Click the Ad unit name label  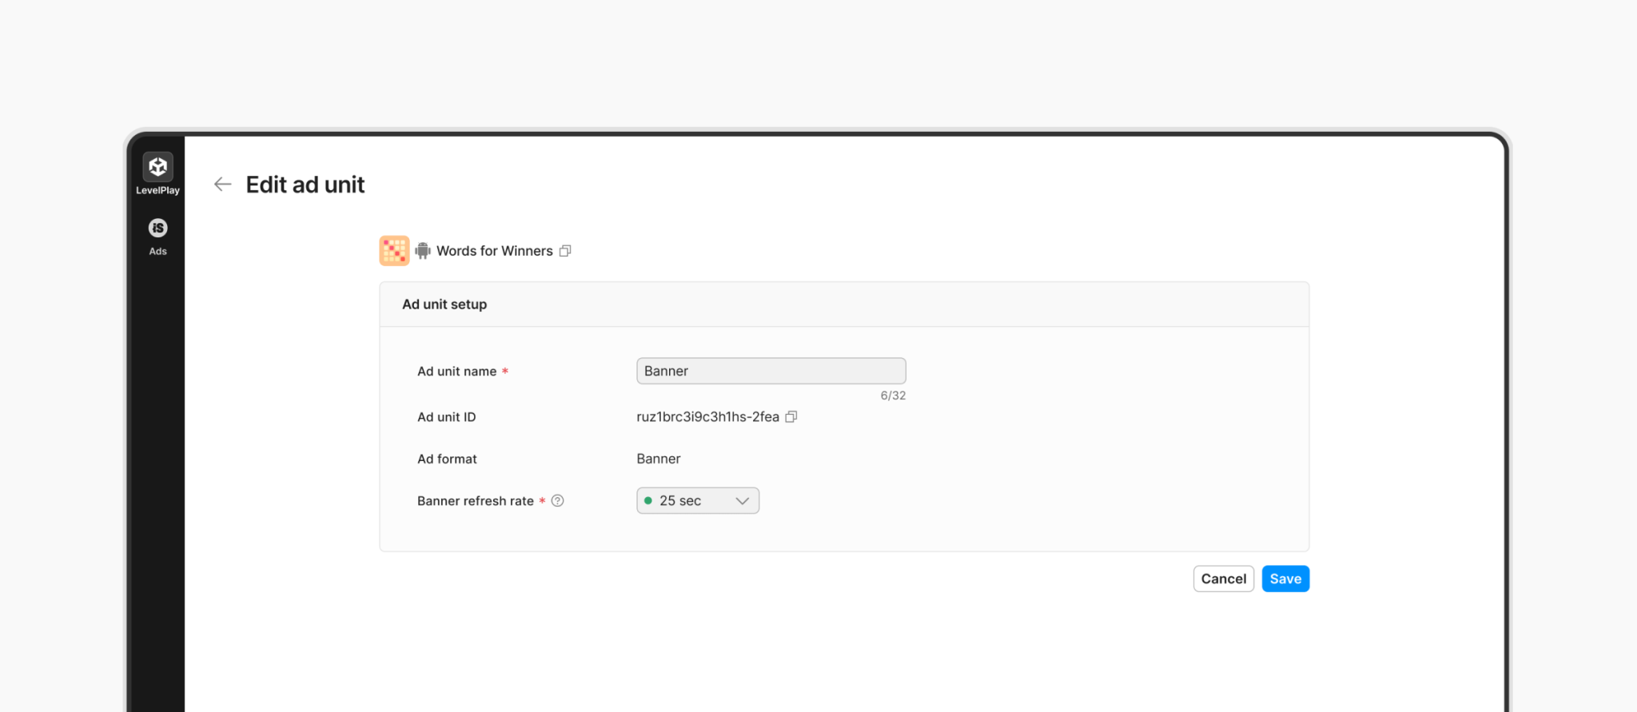[457, 372]
